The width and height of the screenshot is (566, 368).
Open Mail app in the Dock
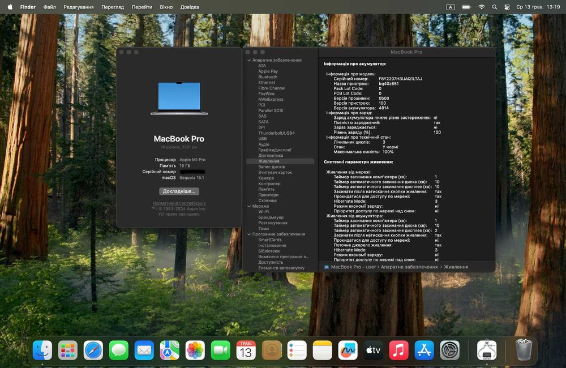[x=144, y=350]
